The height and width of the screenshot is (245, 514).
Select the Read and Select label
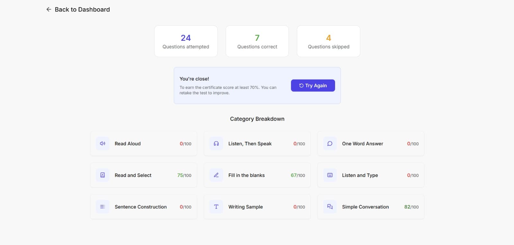coord(133,175)
